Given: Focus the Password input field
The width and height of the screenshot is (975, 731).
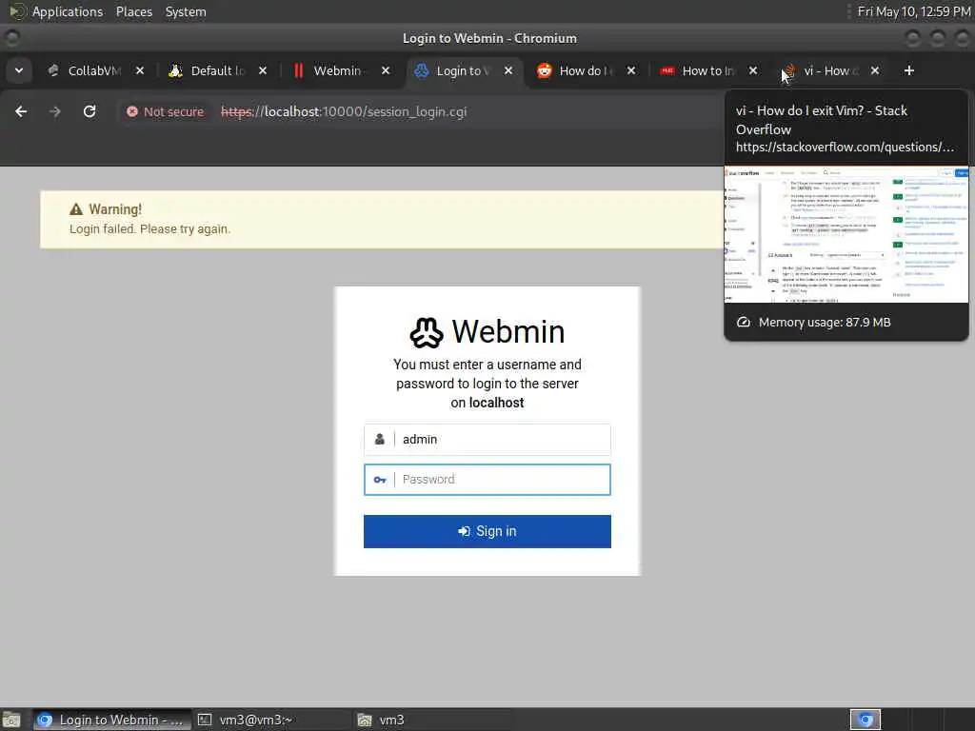Looking at the screenshot, I should coord(487,480).
